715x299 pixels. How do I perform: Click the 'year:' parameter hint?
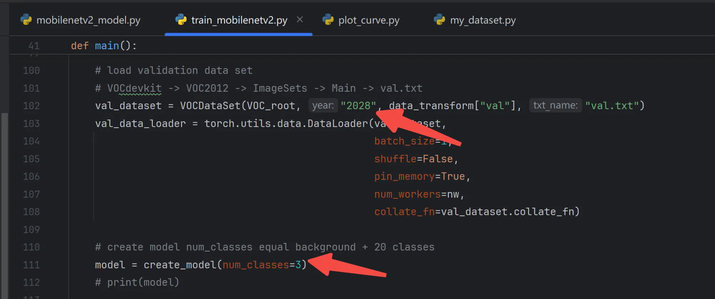tap(323, 105)
